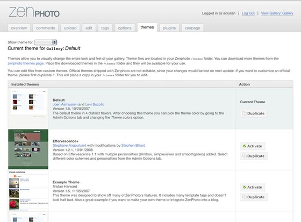Click the Effervescence+ title text

click(x=66, y=141)
